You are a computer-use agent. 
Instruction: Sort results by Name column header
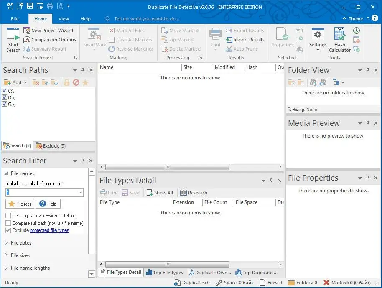(x=140, y=67)
